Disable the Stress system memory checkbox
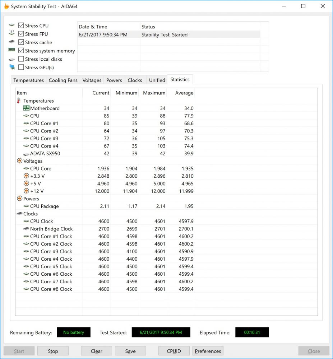Image resolution: width=333 pixels, height=359 pixels. 21,50
